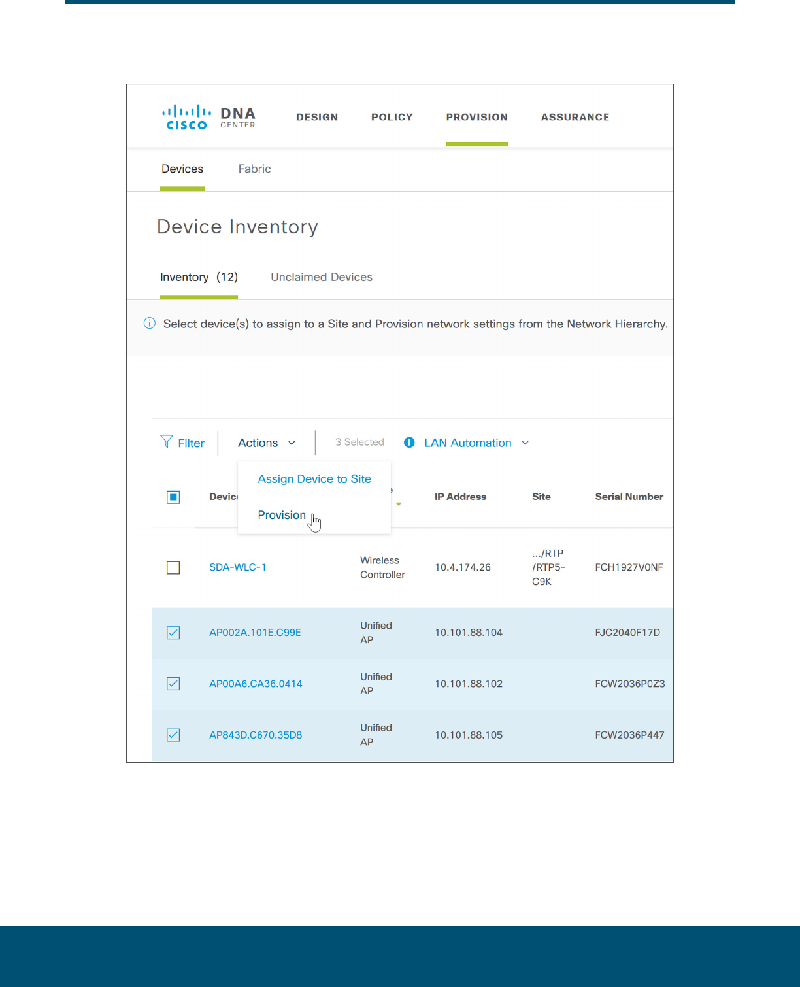800x987 pixels.
Task: Switch to the Devices tab
Action: 182,169
